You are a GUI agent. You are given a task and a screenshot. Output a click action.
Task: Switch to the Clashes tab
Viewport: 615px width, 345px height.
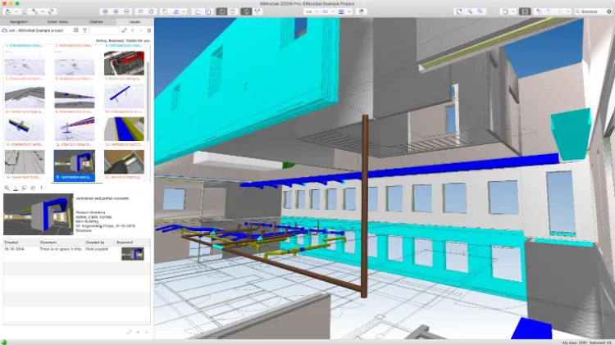tap(94, 22)
